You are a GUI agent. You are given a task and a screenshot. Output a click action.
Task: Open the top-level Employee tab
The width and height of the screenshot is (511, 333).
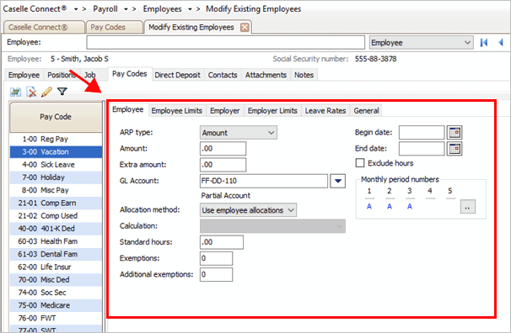(24, 75)
